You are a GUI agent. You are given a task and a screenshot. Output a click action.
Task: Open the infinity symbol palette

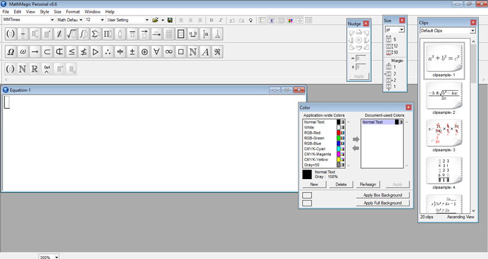169,52
